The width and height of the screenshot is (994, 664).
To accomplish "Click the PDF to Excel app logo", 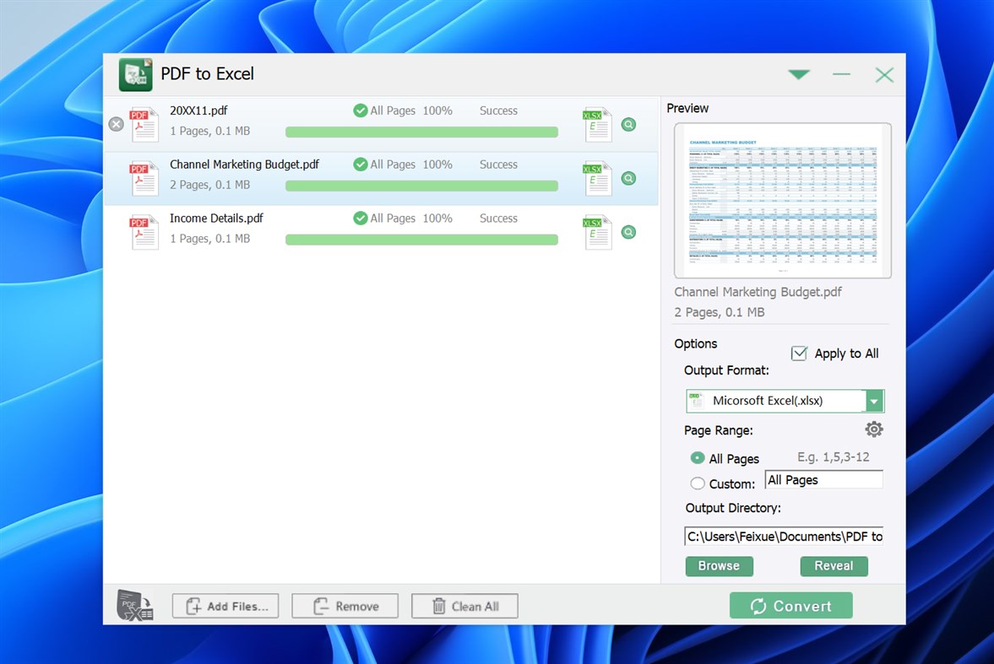I will 135,74.
